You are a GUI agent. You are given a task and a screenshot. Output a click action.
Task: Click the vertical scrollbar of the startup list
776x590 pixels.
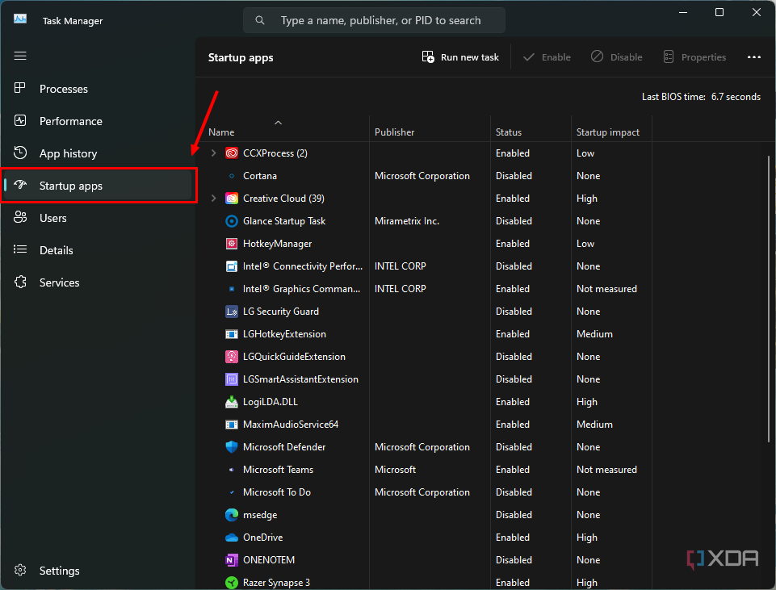769,299
